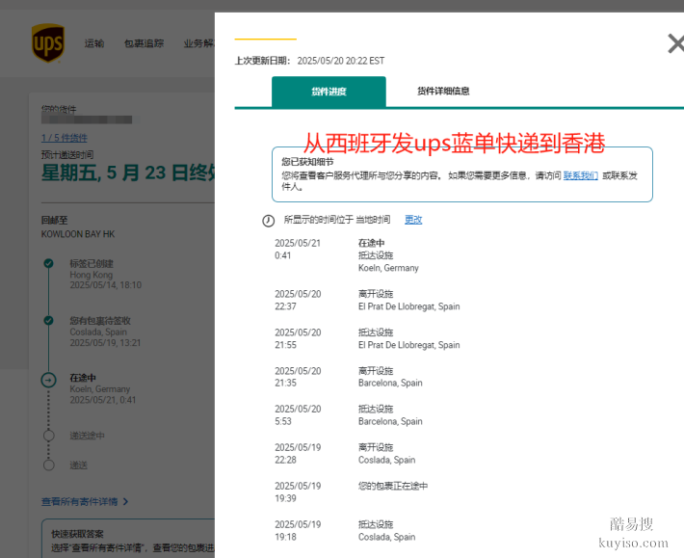Click the Coslada, Spain 19:18 arrival entry

[x=386, y=530]
